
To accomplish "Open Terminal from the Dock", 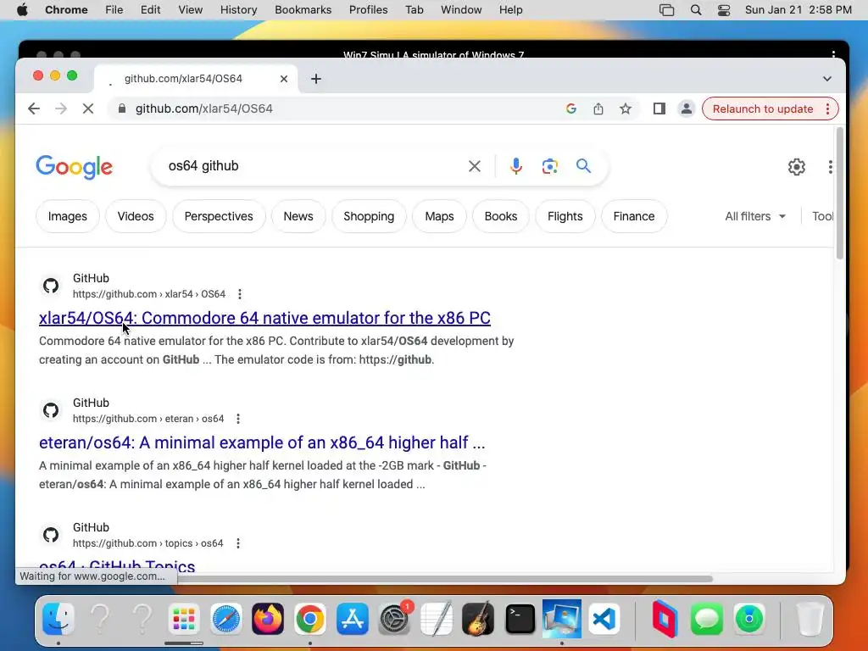I will pyautogui.click(x=520, y=618).
